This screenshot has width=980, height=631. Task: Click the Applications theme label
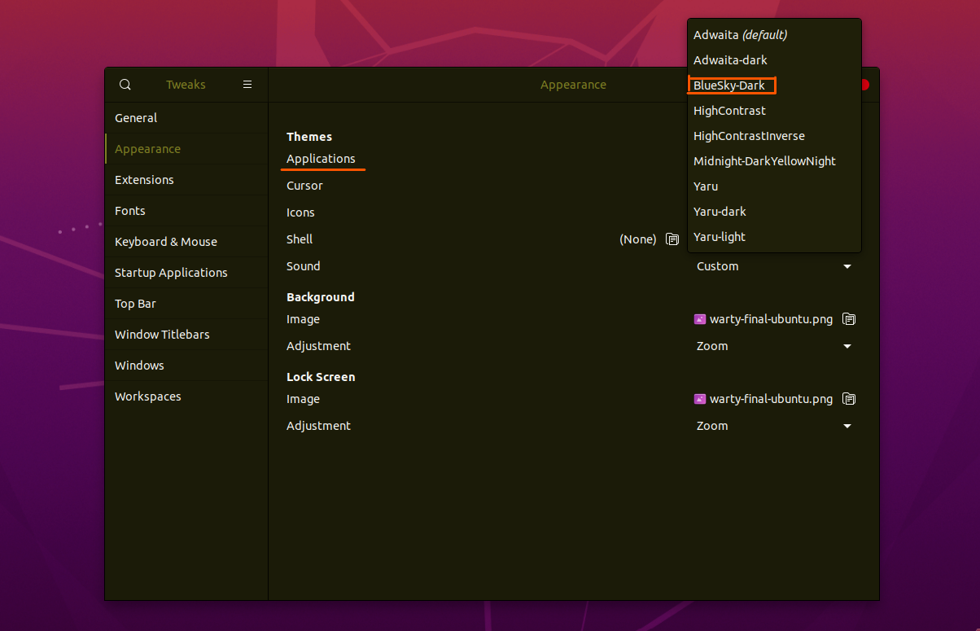(321, 159)
